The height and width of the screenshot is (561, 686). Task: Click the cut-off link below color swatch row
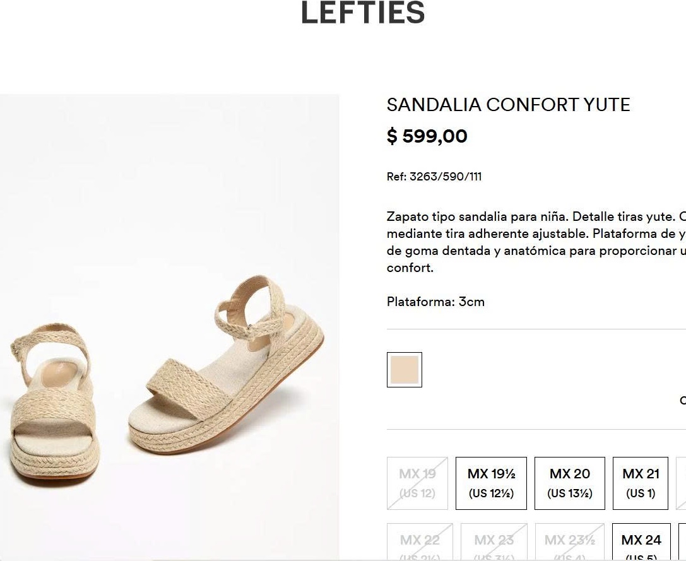pos(682,400)
